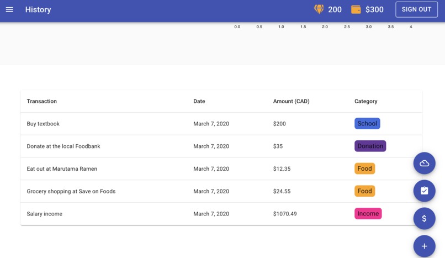Click the gem points icon

click(x=319, y=9)
